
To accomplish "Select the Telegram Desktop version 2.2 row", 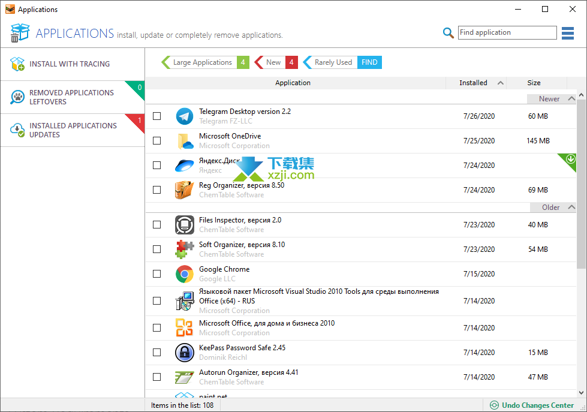I will tap(360, 116).
